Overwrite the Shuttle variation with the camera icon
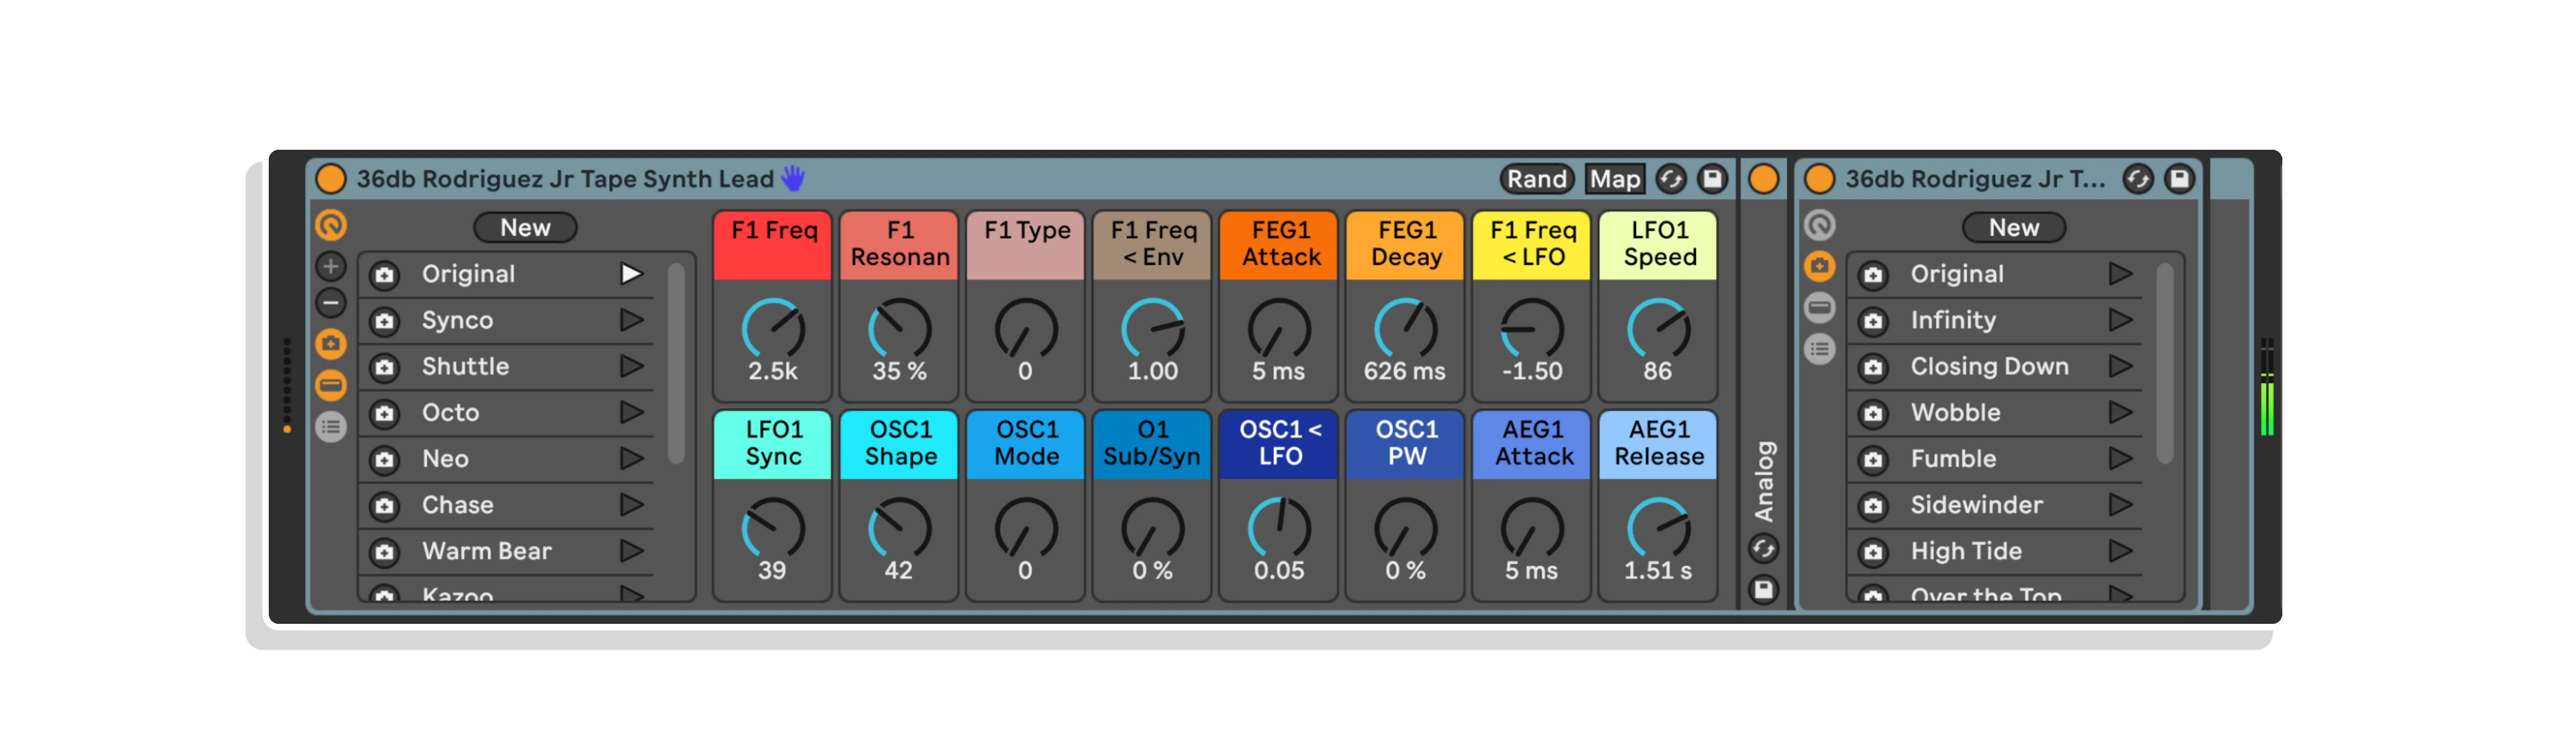This screenshot has width=2576, height=738. point(384,367)
